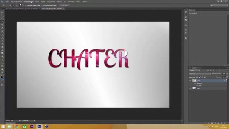Click the Шкала времени panel label

point(10,123)
